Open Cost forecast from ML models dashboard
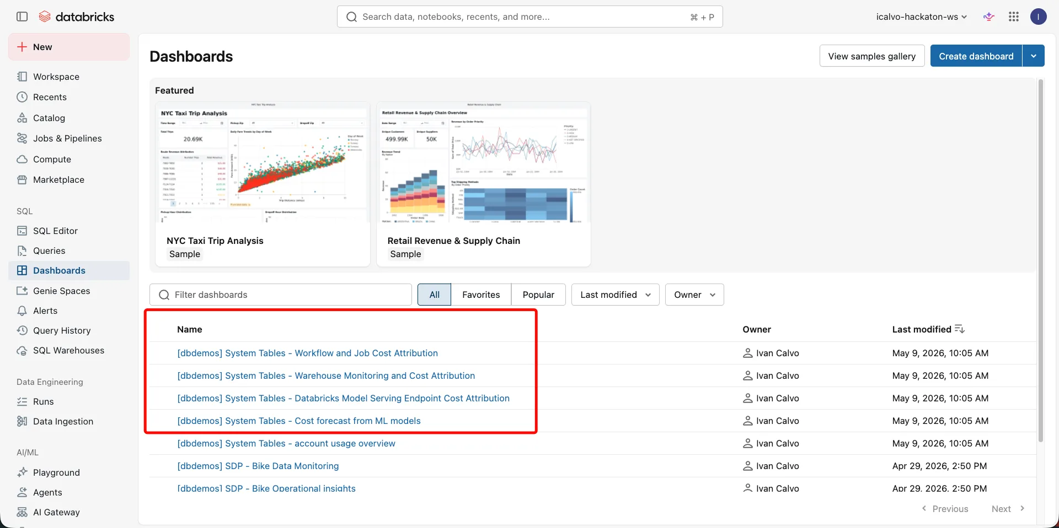Viewport: 1059px width, 528px height. [299, 421]
